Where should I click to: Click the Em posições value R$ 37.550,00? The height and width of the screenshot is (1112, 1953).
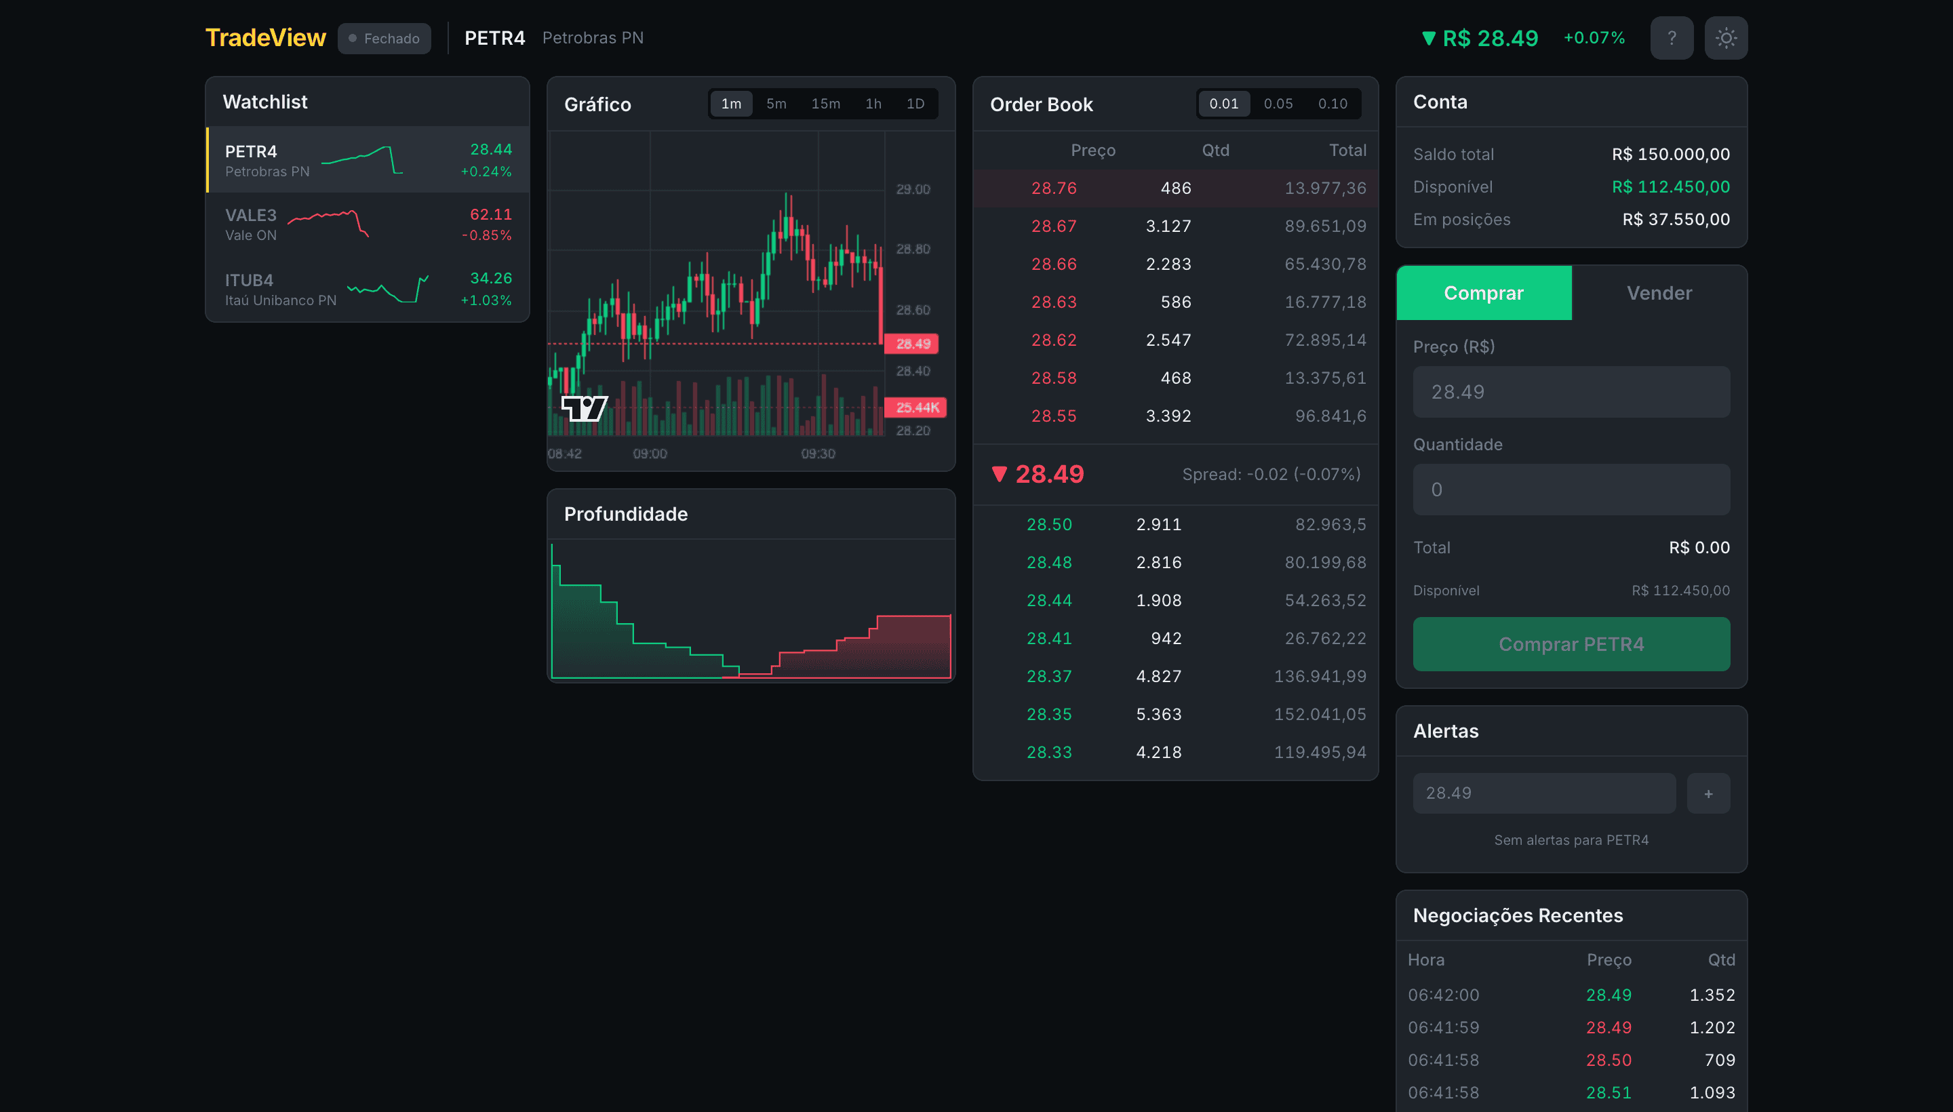1676,220
